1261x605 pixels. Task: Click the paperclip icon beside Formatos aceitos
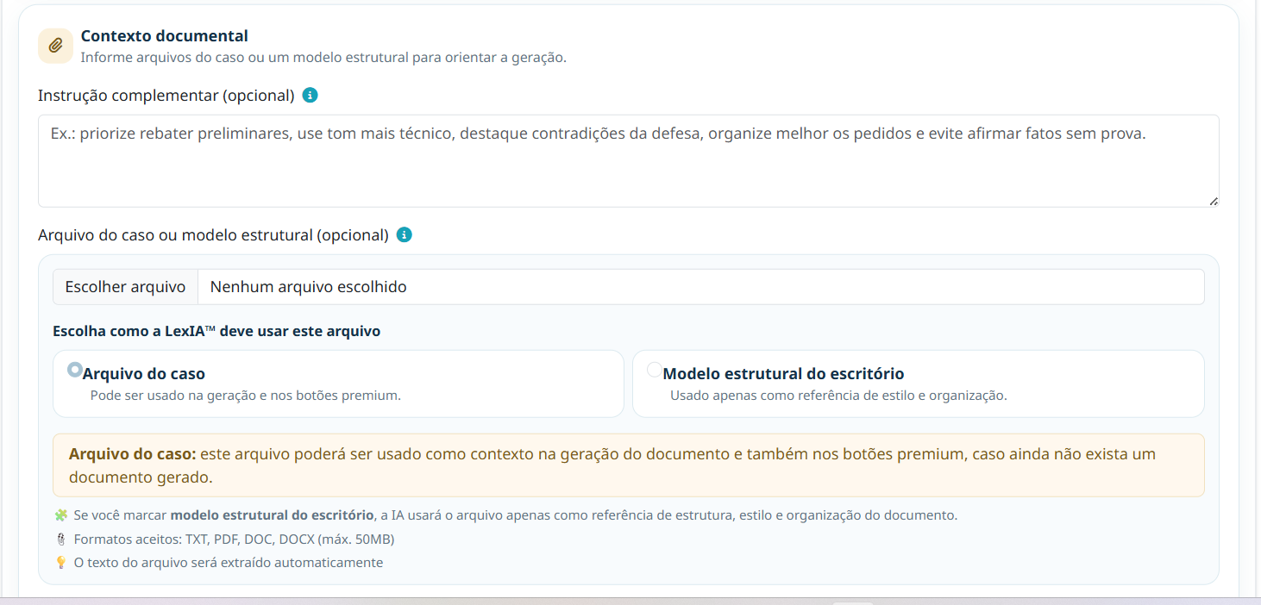coord(60,539)
